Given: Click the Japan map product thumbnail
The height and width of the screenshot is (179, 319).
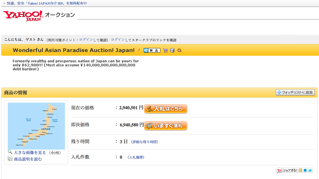Looking at the screenshot, I should tap(36, 126).
